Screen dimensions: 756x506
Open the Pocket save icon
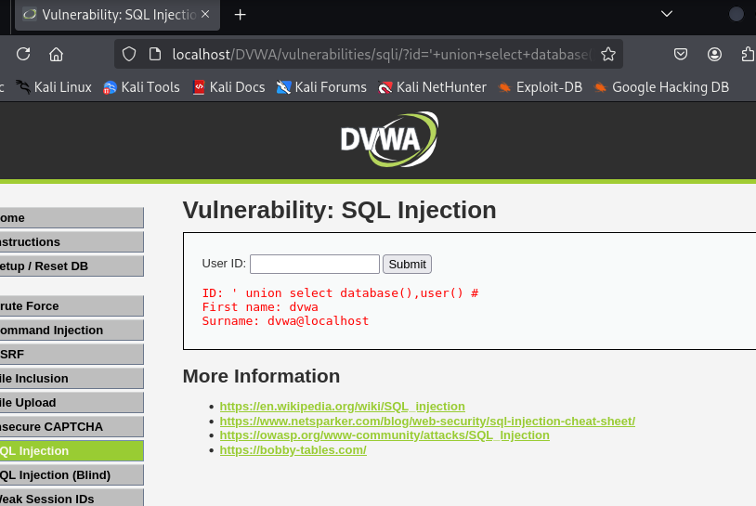click(x=681, y=54)
